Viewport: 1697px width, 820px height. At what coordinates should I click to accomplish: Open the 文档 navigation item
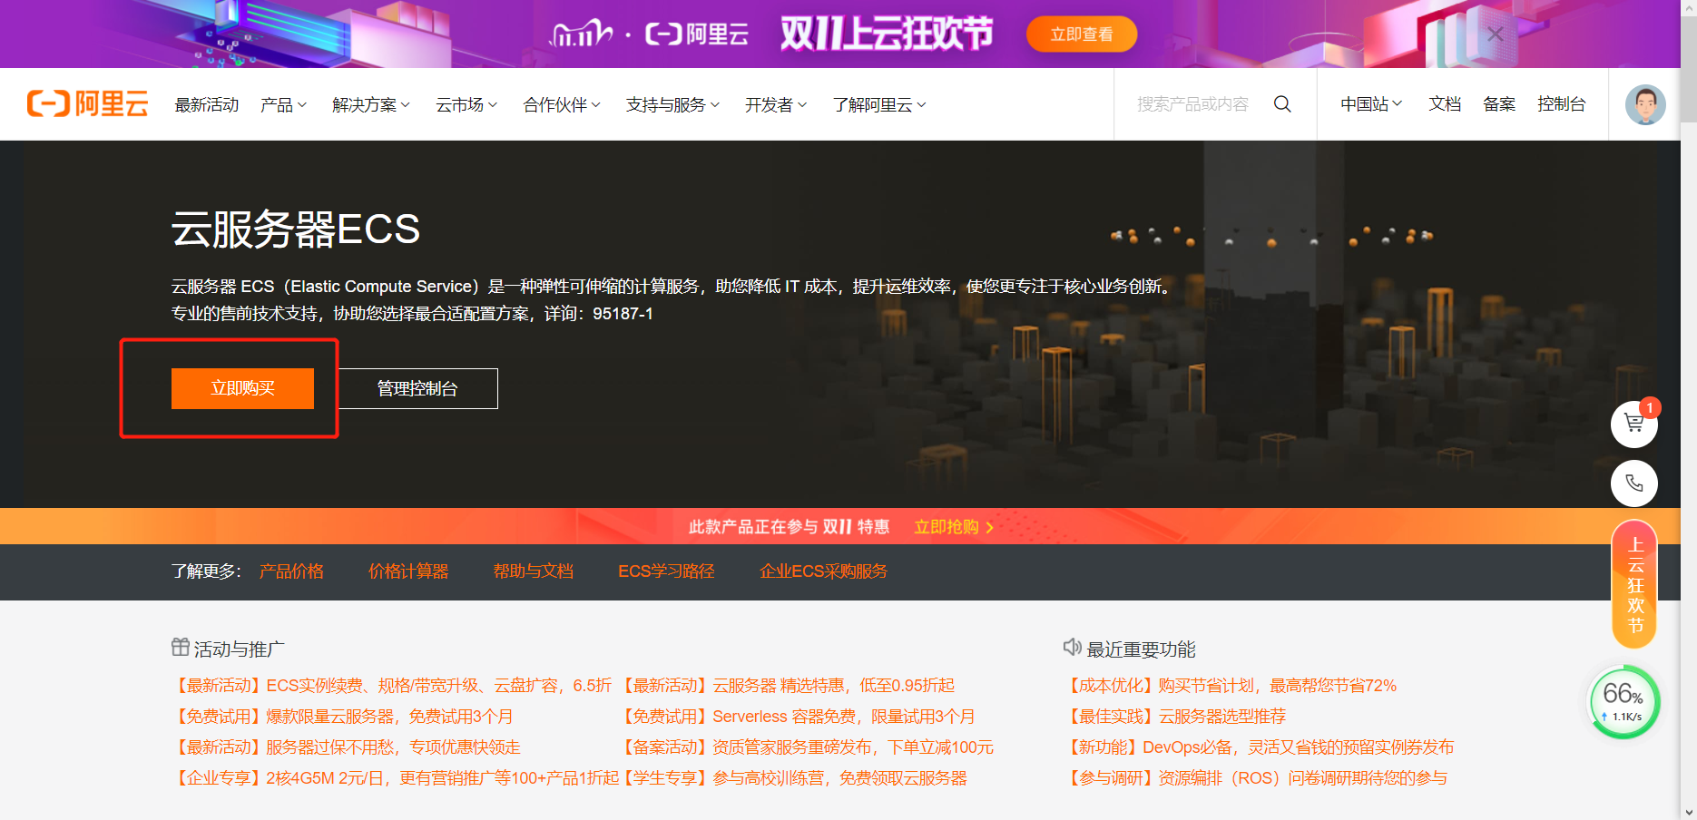pos(1445,104)
